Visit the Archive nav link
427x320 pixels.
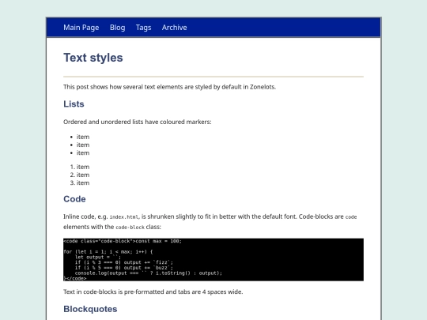click(174, 28)
